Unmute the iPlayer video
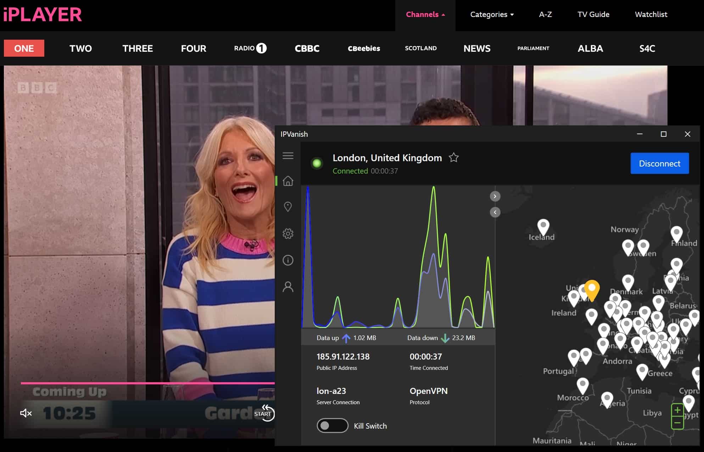Viewport: 704px width, 452px height. (x=26, y=413)
